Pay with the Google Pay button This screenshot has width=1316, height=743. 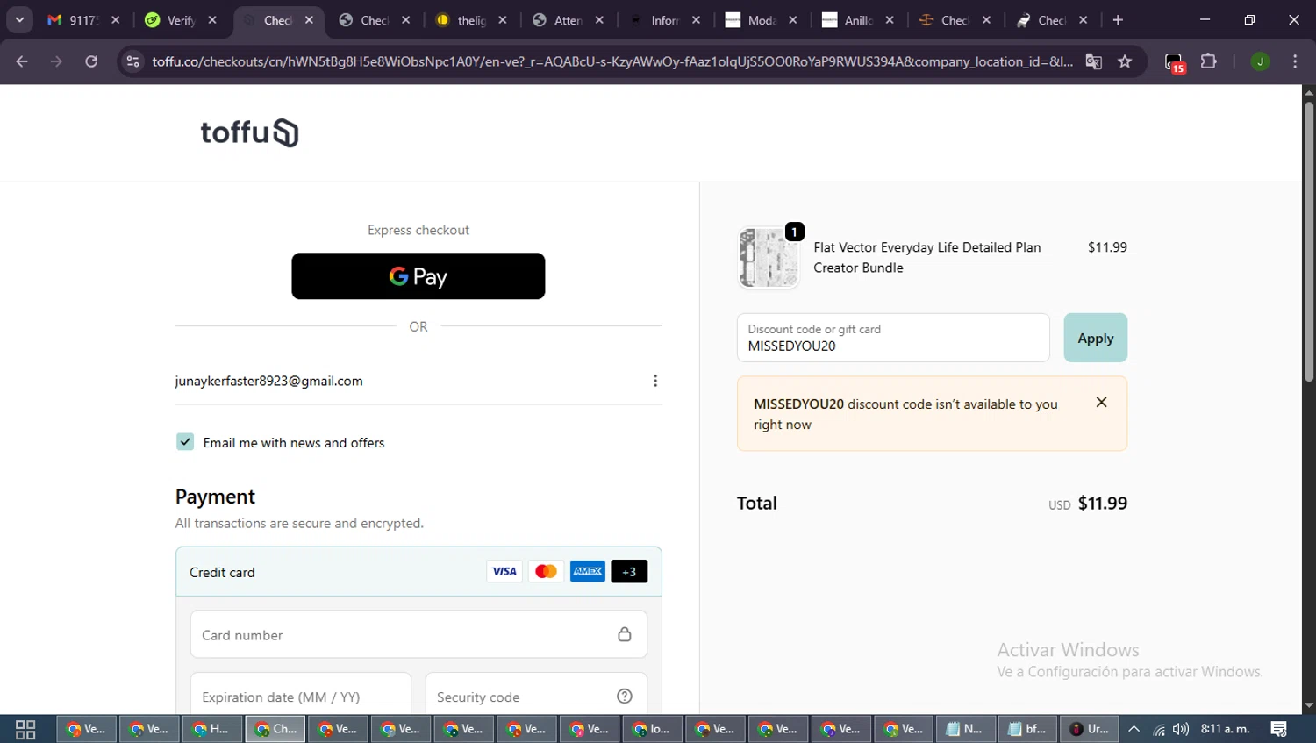click(x=418, y=276)
